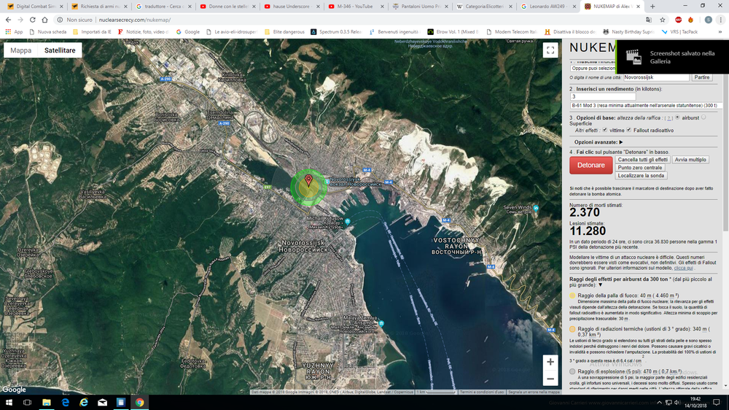Show more bookmarks with chevron
This screenshot has width=729, height=410.
(720, 31)
